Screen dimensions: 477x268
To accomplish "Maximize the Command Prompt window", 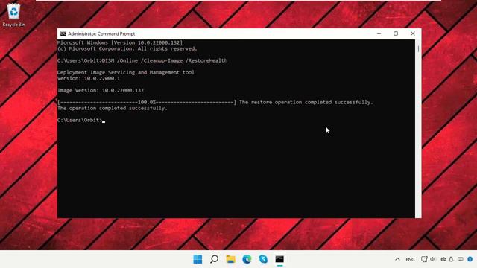I will [396, 33].
